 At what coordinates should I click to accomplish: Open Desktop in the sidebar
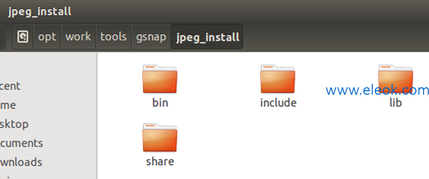tap(14, 124)
